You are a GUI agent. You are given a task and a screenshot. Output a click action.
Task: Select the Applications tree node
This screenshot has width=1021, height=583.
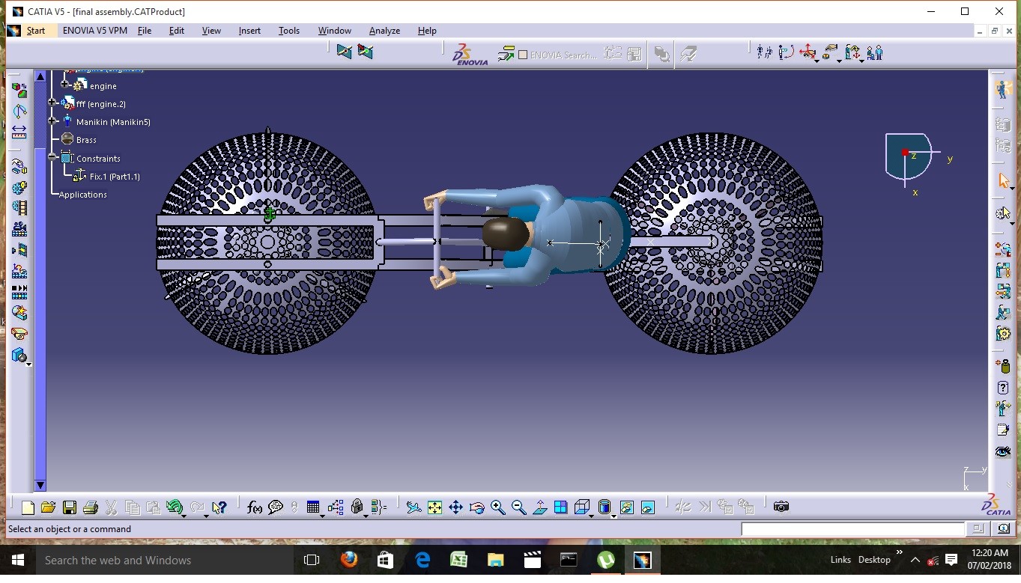(82, 195)
